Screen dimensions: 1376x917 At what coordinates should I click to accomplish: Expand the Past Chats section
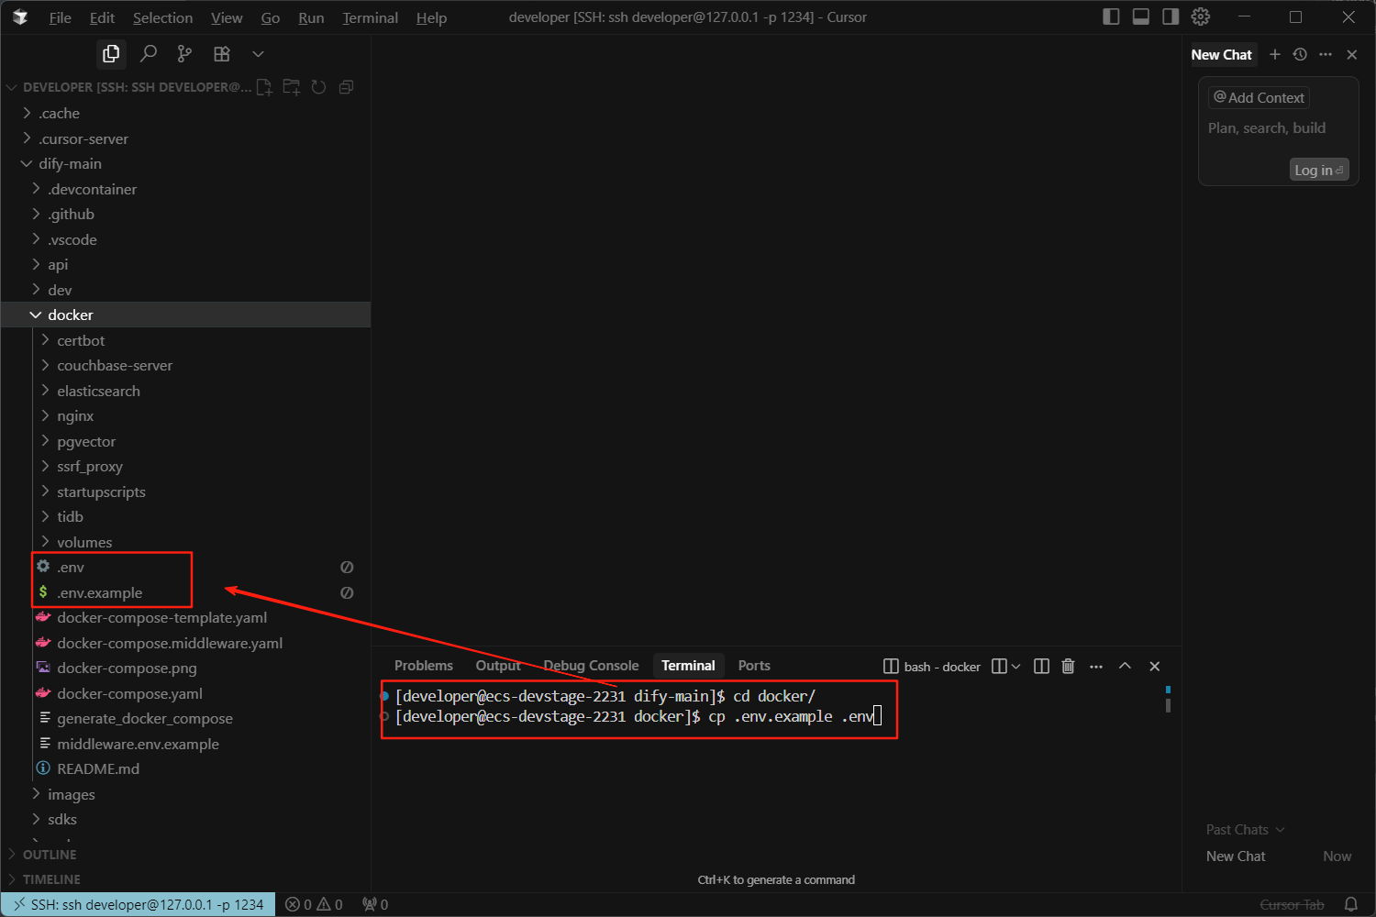click(1245, 830)
